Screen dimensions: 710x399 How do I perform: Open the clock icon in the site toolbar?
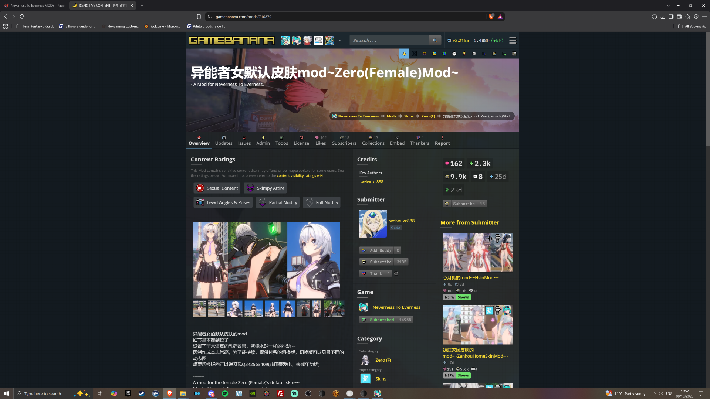tap(454, 54)
